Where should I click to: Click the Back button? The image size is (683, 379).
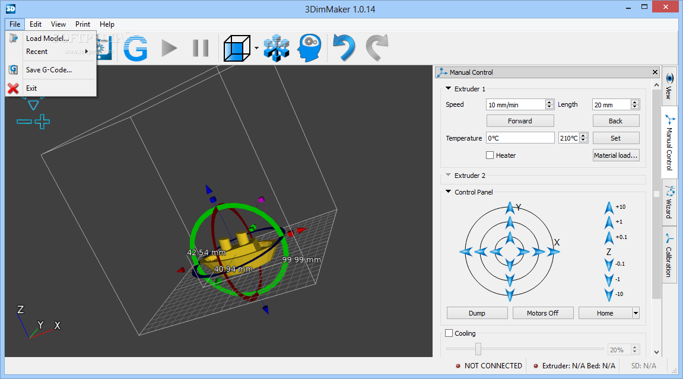[616, 120]
